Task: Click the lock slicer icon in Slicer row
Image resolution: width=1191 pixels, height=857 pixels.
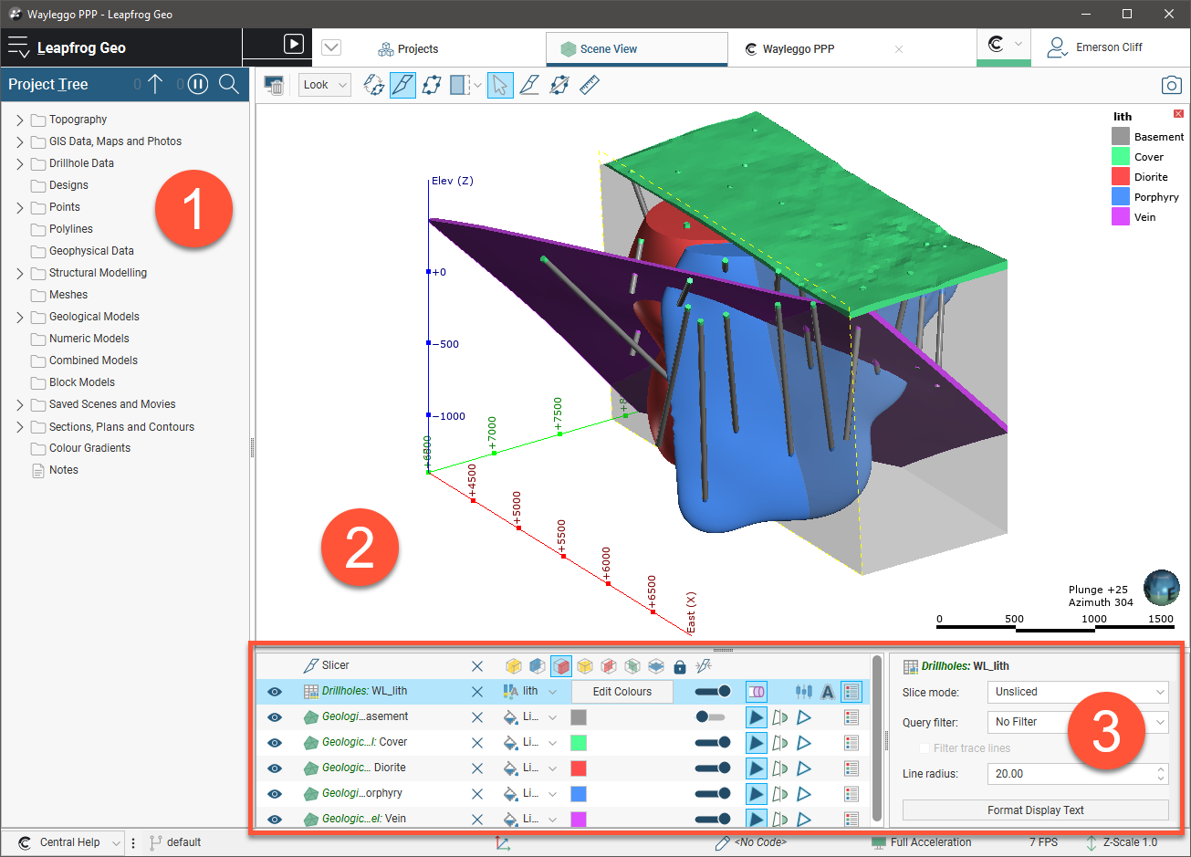Action: point(679,666)
